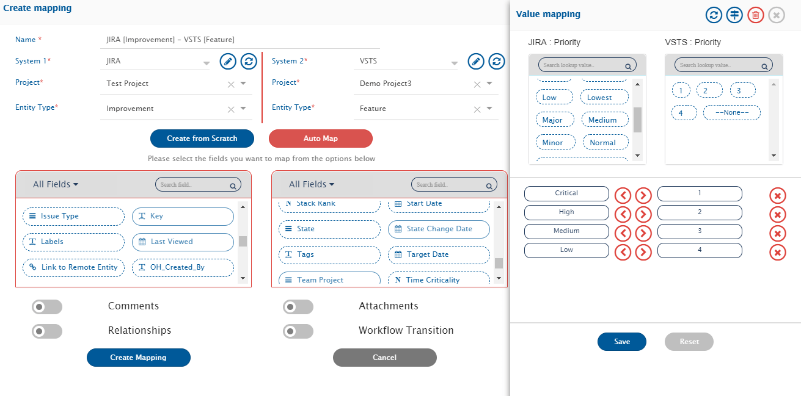Click the JIRA Priority list scrollbar thumb

tap(637, 120)
